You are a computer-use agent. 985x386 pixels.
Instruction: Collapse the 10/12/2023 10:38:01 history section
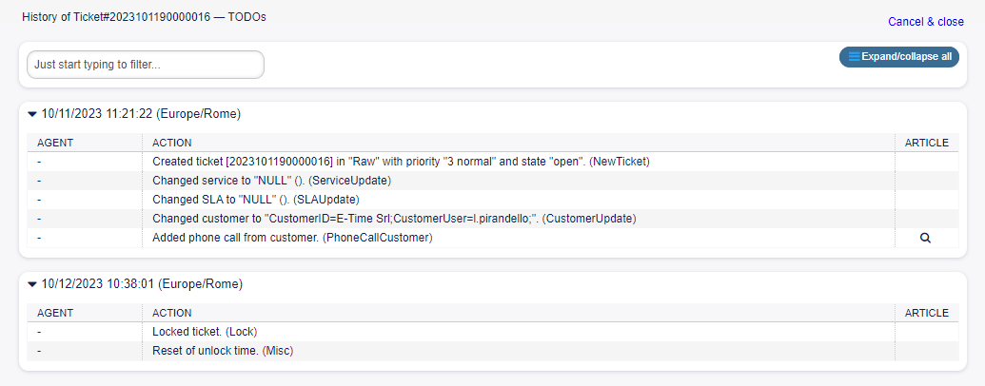[x=32, y=284]
